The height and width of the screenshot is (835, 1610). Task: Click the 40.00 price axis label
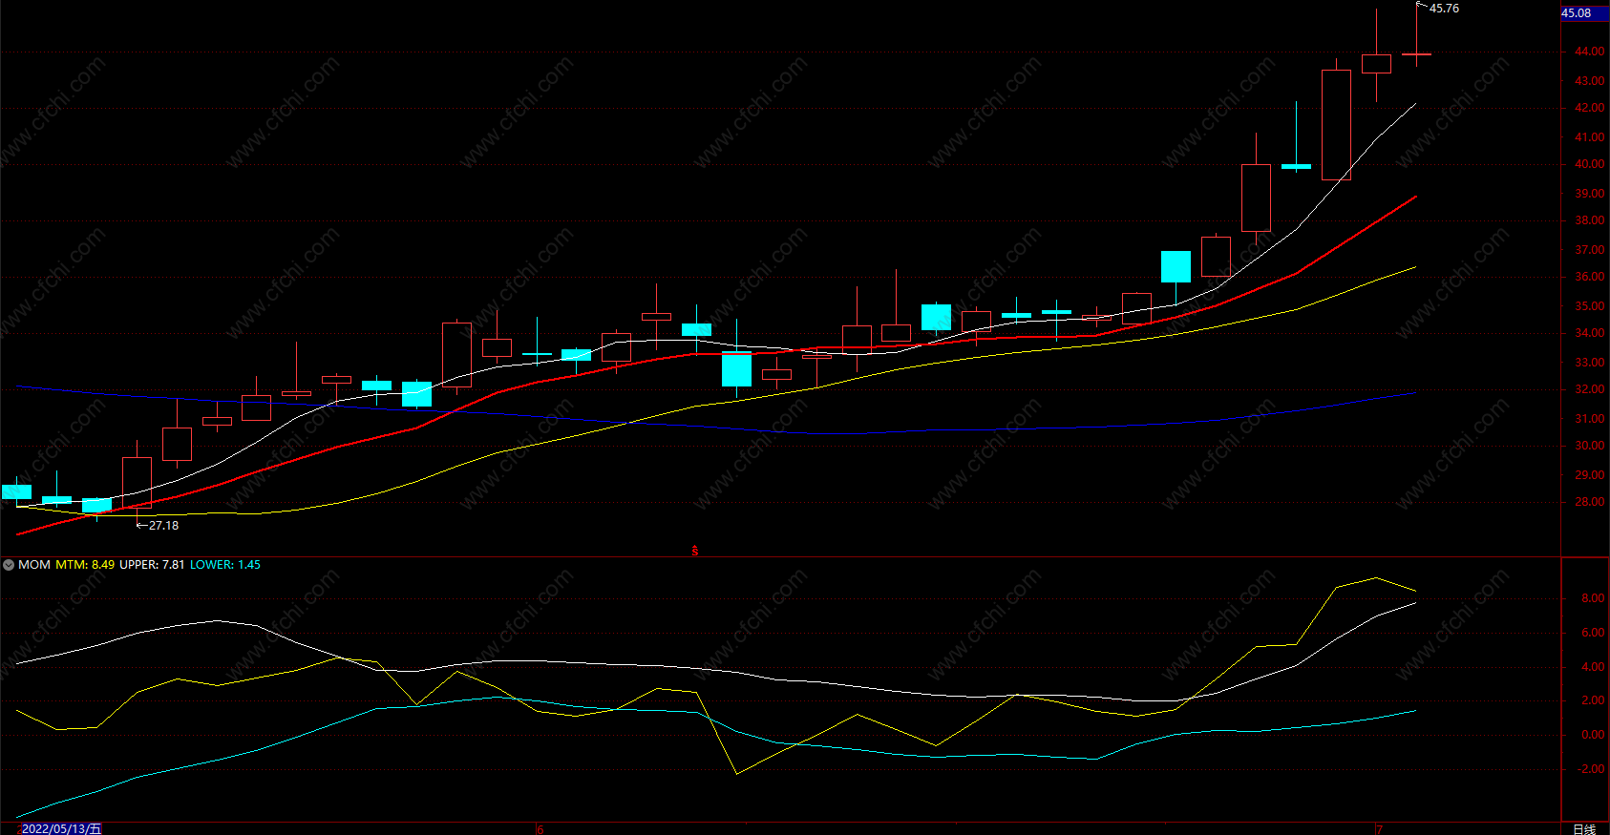coord(1589,164)
